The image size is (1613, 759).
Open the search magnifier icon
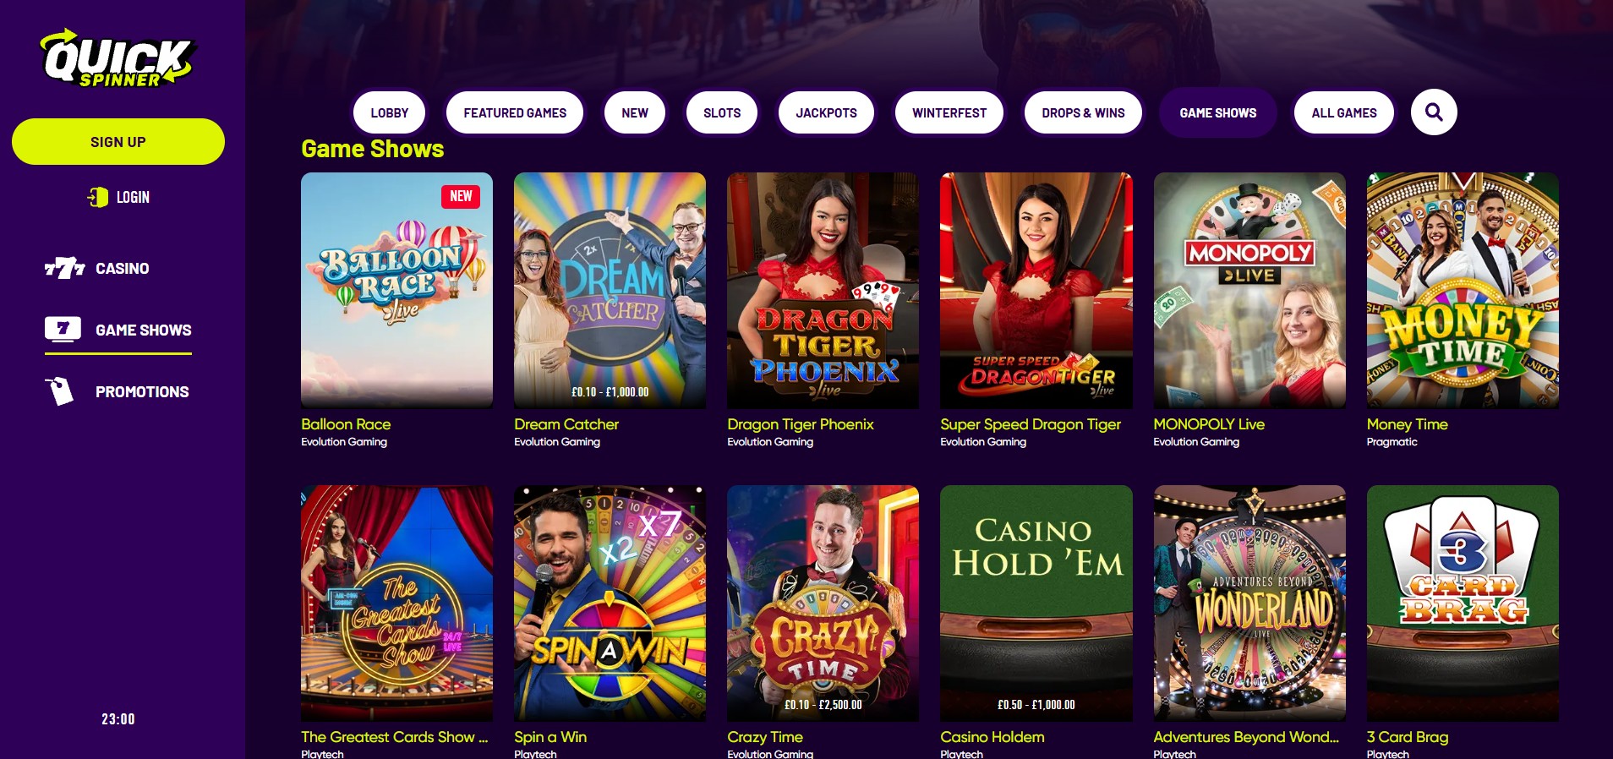(1434, 112)
